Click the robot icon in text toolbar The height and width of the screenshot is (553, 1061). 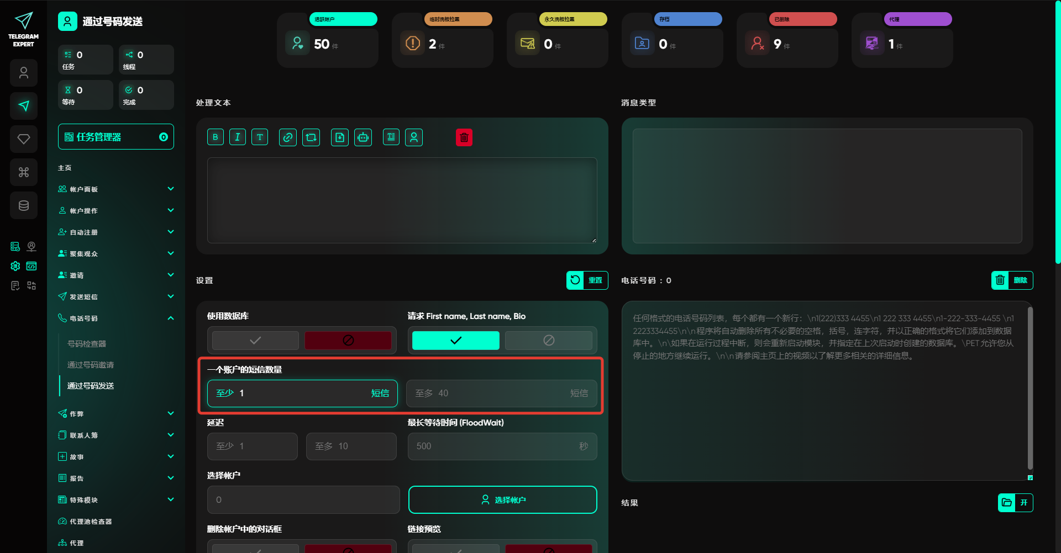pyautogui.click(x=363, y=137)
